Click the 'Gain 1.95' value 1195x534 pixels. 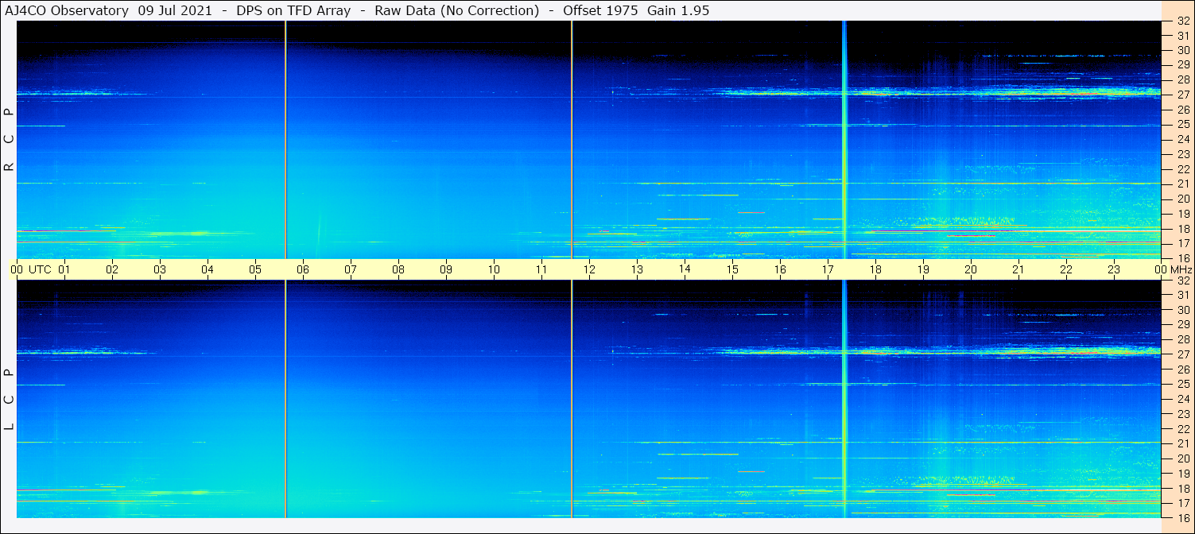pyautogui.click(x=678, y=11)
